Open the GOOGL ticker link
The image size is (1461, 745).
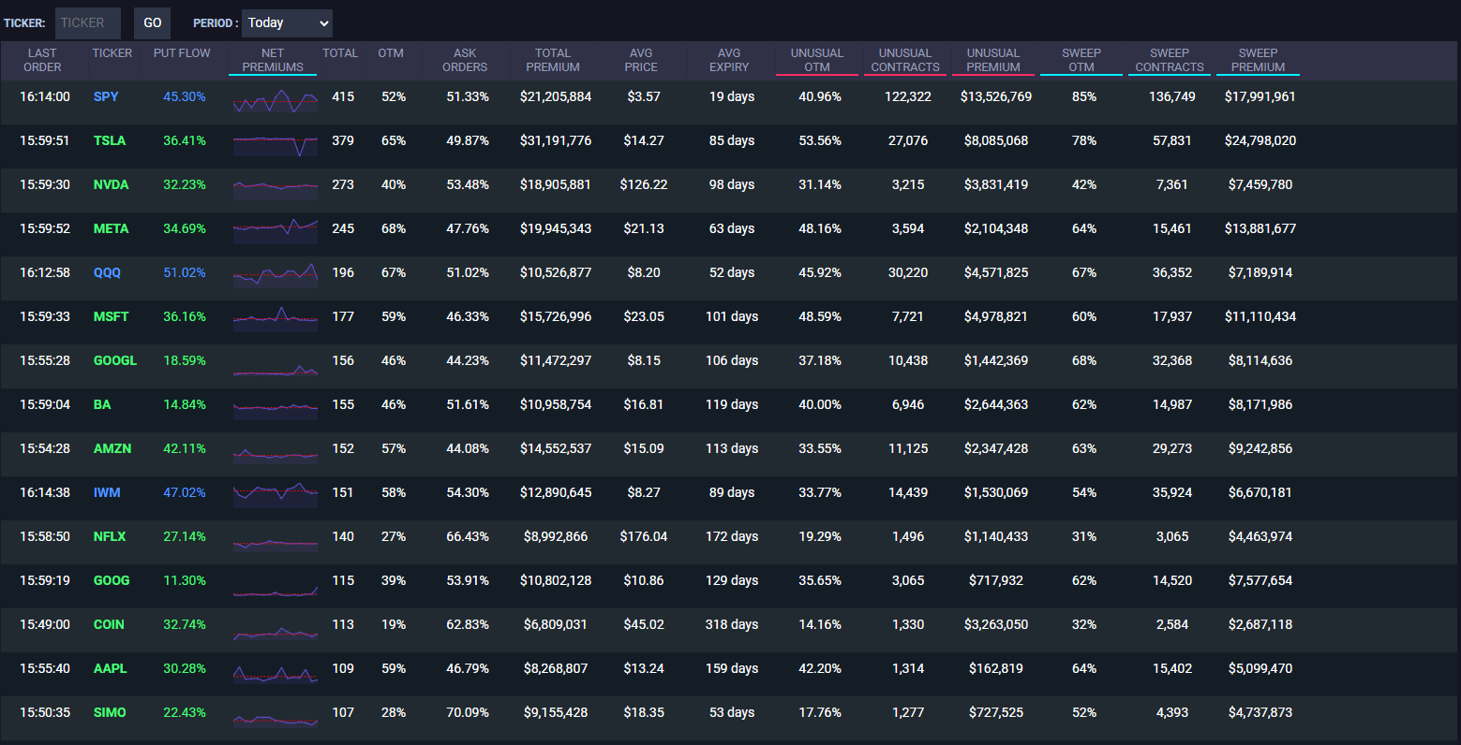(115, 360)
